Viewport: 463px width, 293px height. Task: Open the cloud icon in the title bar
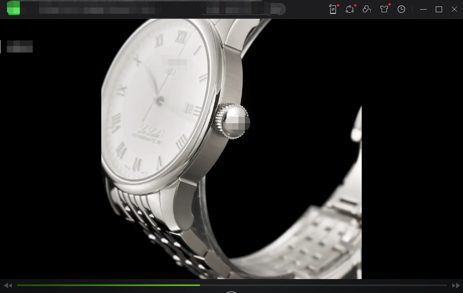click(x=367, y=9)
